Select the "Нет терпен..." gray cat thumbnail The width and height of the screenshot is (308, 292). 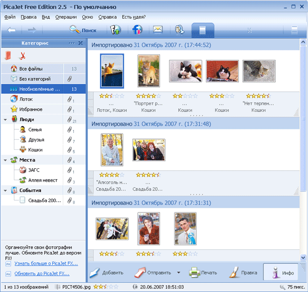click(x=259, y=71)
